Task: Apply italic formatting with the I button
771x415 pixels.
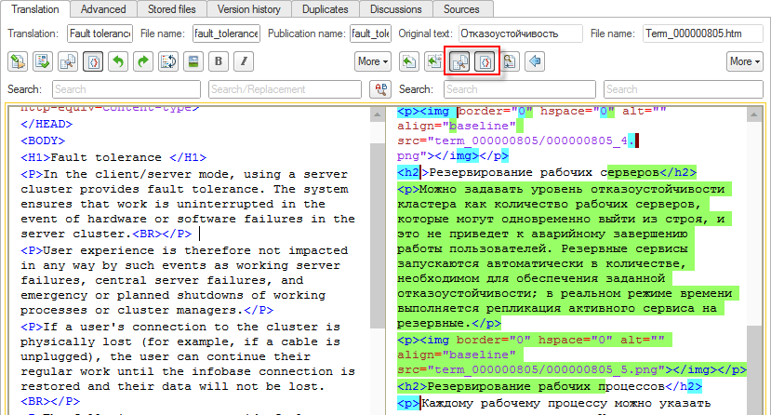Action: pos(244,61)
